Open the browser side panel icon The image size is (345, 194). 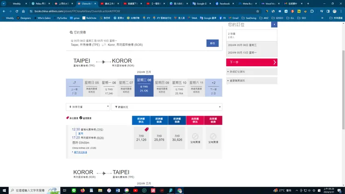(x=328, y=11)
